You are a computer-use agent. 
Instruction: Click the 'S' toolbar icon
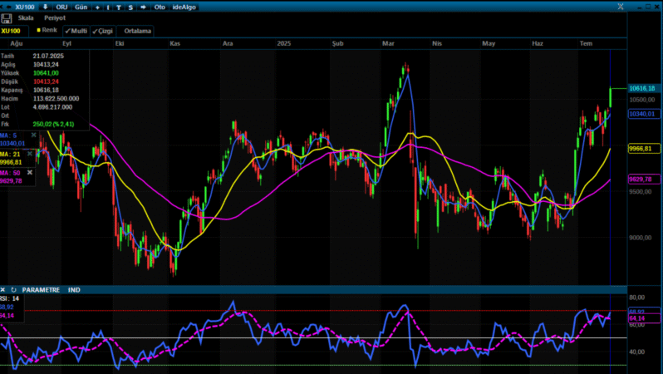(x=130, y=7)
